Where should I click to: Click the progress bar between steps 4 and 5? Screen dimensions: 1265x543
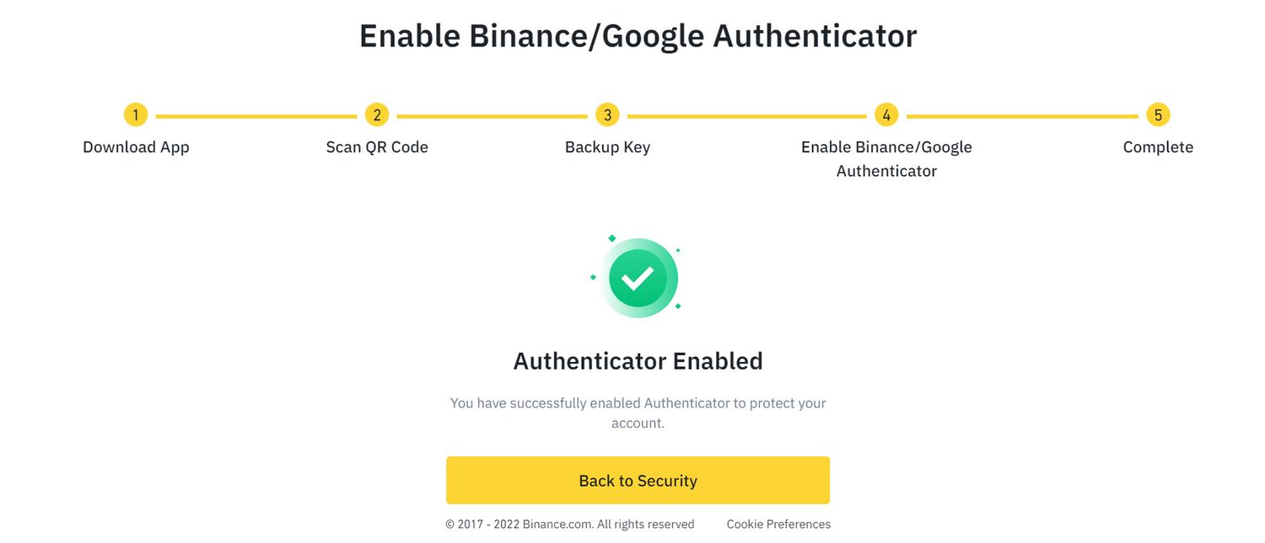click(x=1020, y=114)
